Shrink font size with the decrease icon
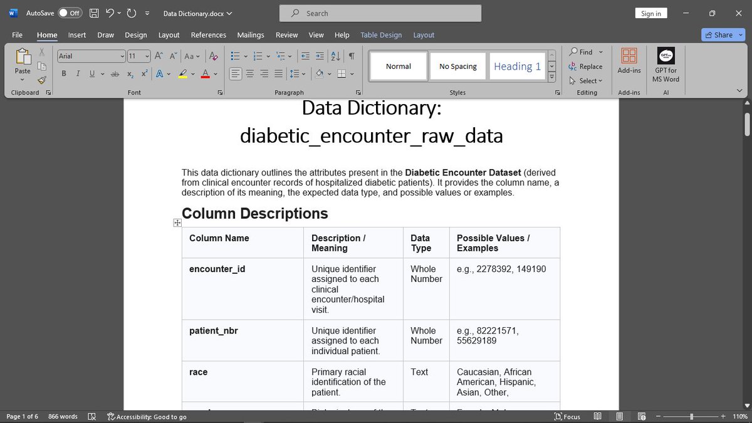The width and height of the screenshot is (752, 423). tap(173, 56)
